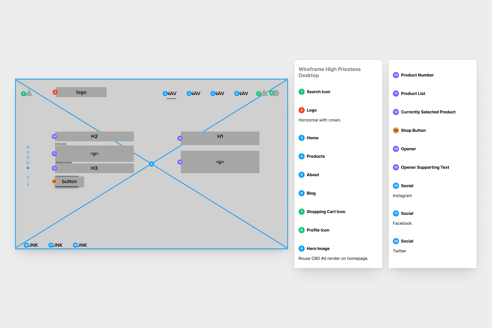
Task: Click the 'Logo' legend entry
Action: click(x=312, y=110)
